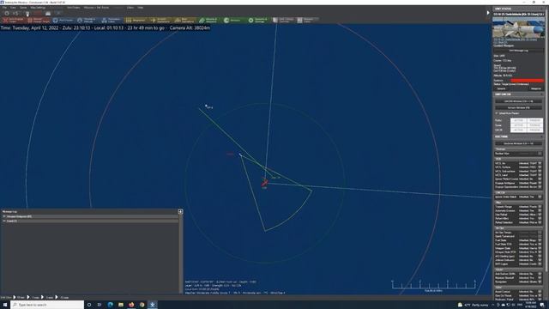The image size is (549, 309).
Task: Open the View menu
Action: click(14, 8)
